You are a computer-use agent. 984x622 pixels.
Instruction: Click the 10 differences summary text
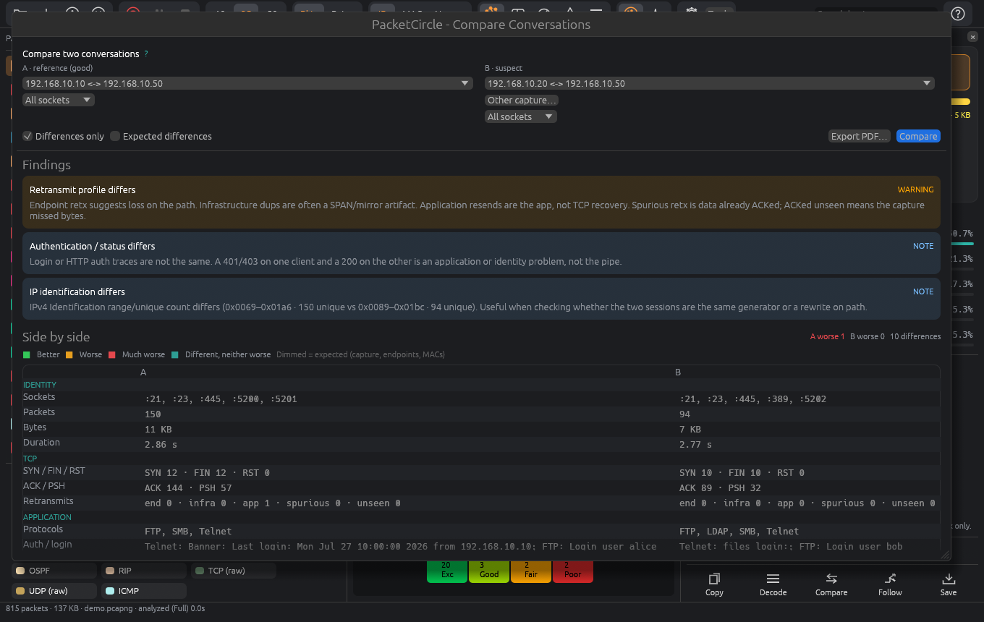(915, 336)
